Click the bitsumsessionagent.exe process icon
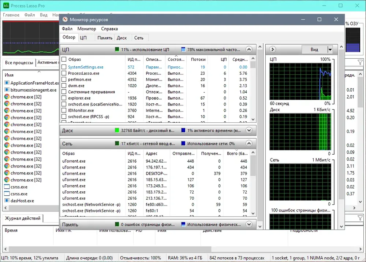366x262 pixels. tap(7, 90)
